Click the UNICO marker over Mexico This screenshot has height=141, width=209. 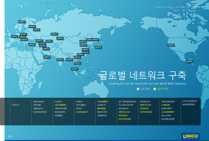pyautogui.click(x=189, y=61)
